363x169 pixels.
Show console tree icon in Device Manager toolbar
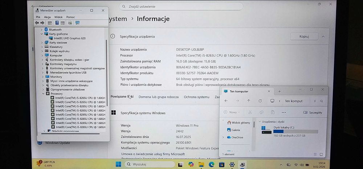click(x=49, y=23)
